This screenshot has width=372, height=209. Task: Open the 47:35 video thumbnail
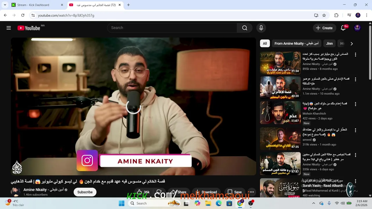point(280,139)
